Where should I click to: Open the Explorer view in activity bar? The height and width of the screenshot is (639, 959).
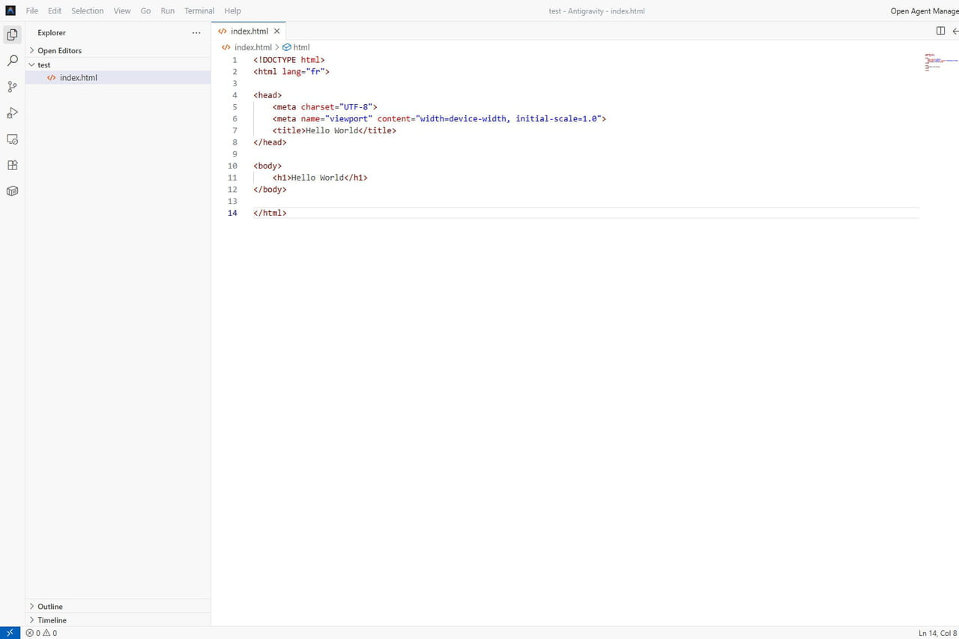pyautogui.click(x=12, y=34)
